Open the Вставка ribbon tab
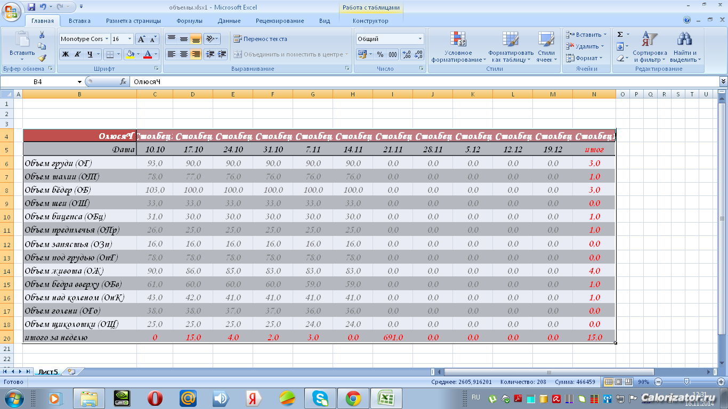 [79, 21]
